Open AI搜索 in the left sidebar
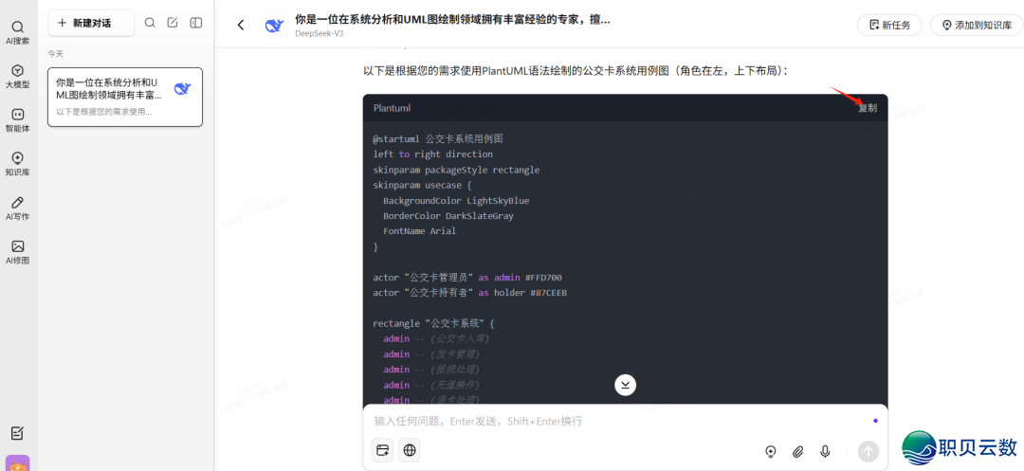 click(18, 32)
